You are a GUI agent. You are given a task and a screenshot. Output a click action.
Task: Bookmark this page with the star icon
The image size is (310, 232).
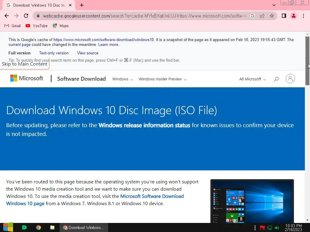click(x=272, y=16)
